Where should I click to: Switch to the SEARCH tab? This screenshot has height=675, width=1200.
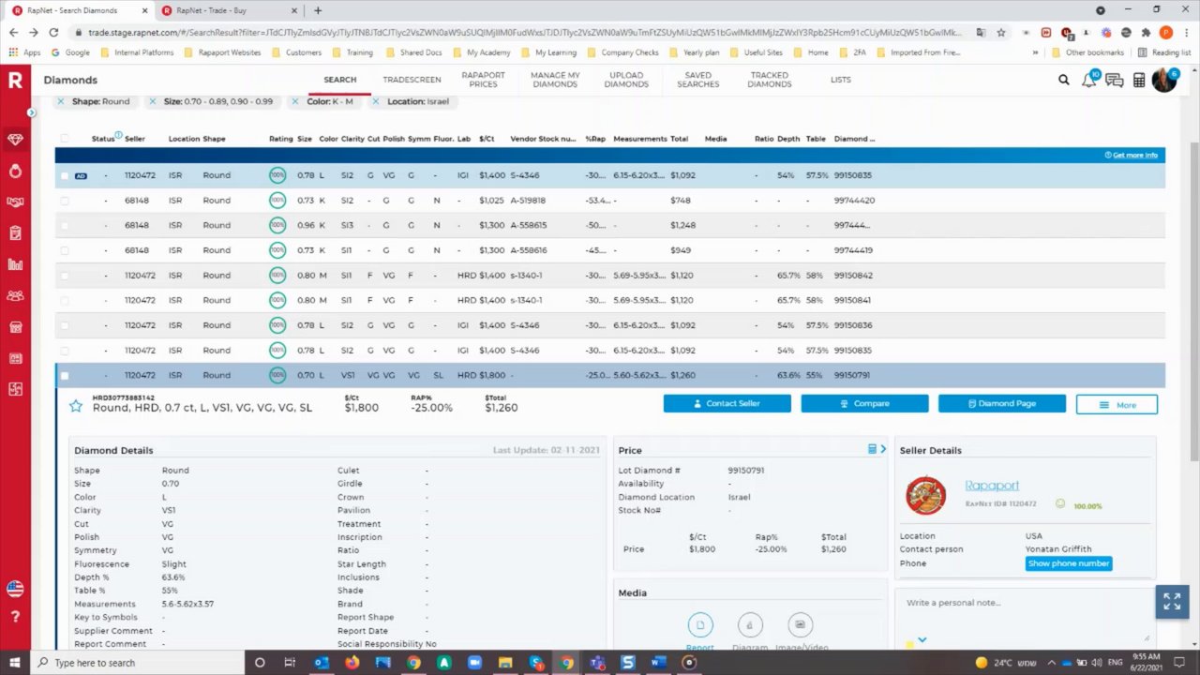(340, 80)
